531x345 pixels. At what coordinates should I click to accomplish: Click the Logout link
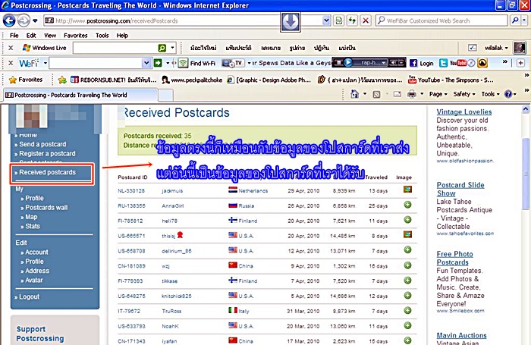coord(29,297)
